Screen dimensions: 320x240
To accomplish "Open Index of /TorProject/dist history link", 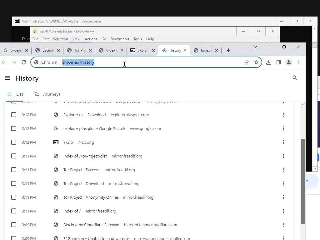I will 85,156.
